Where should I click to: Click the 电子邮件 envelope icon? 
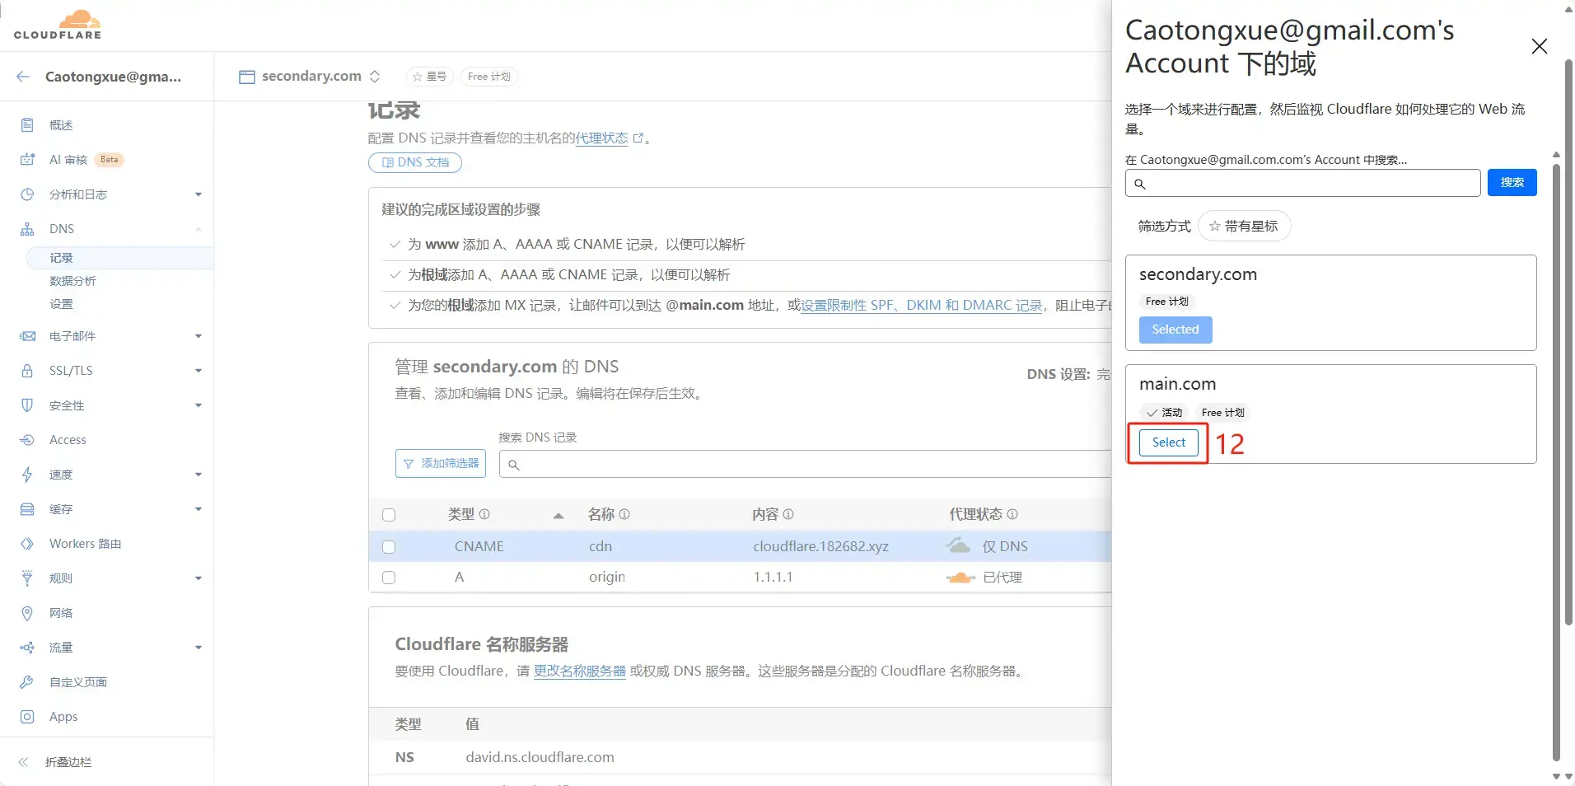coord(27,336)
